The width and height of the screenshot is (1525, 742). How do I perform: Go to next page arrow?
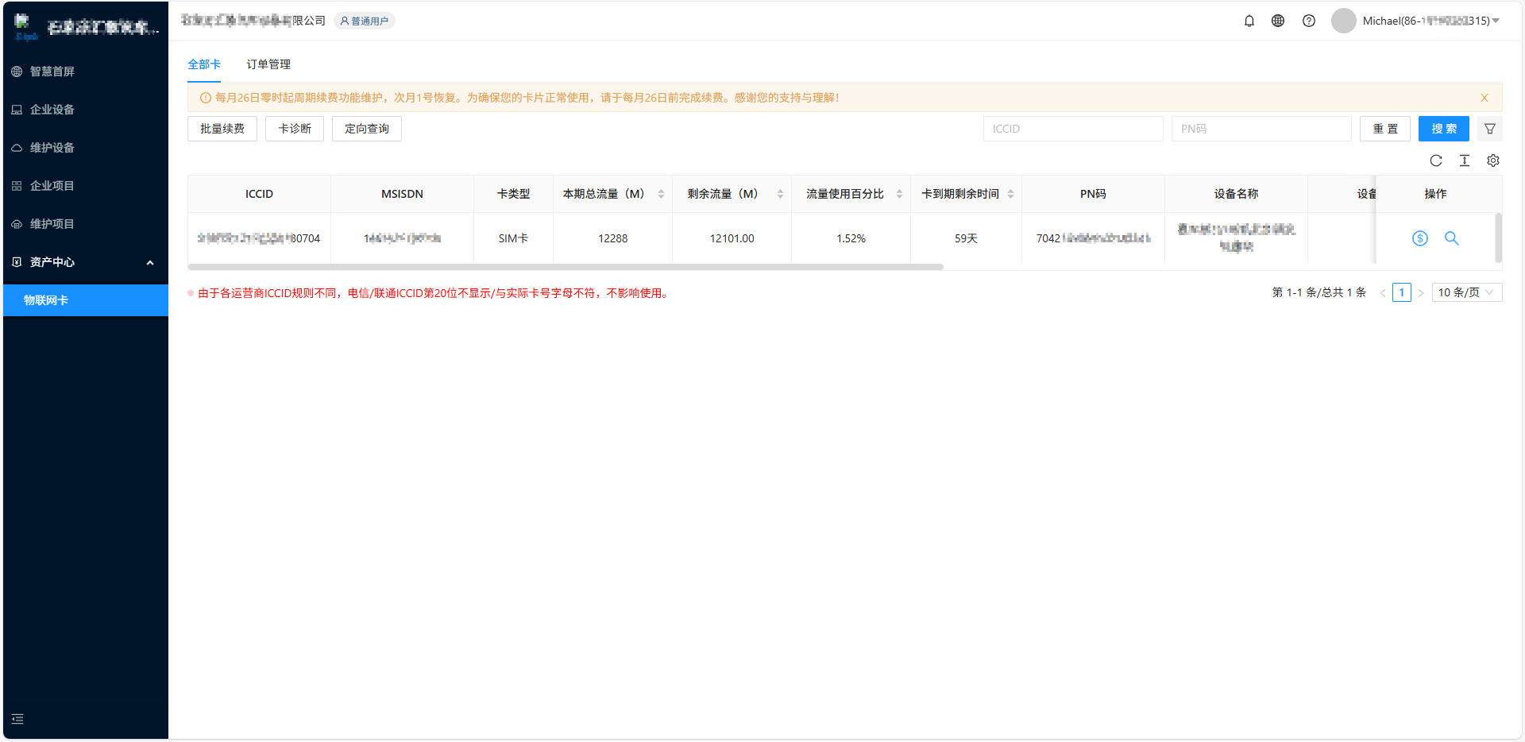point(1421,293)
